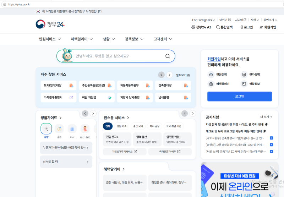Click the rabbit mascot icon
The width and height of the screenshot is (284, 197).
[67, 55]
